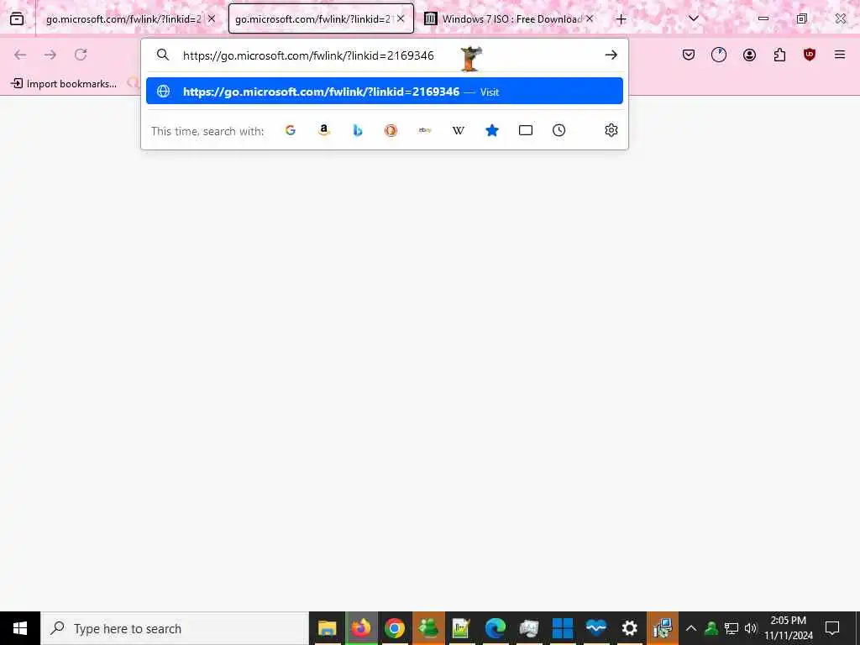
Task: Launch Google Chrome from taskbar
Action: 395,628
